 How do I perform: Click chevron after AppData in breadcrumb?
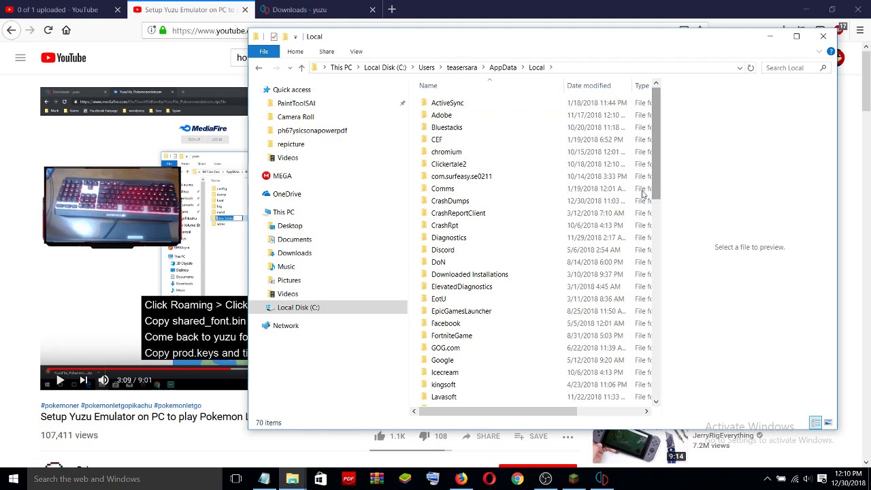523,67
